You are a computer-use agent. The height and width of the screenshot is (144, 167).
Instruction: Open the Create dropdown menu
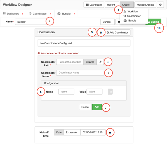pos(127,5)
